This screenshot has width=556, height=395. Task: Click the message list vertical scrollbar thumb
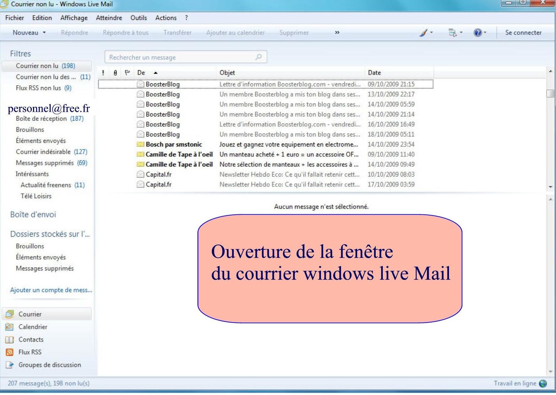[x=550, y=93]
